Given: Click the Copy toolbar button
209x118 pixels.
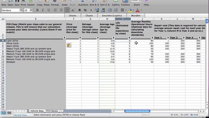Looking at the screenshot, I should 40,3.
